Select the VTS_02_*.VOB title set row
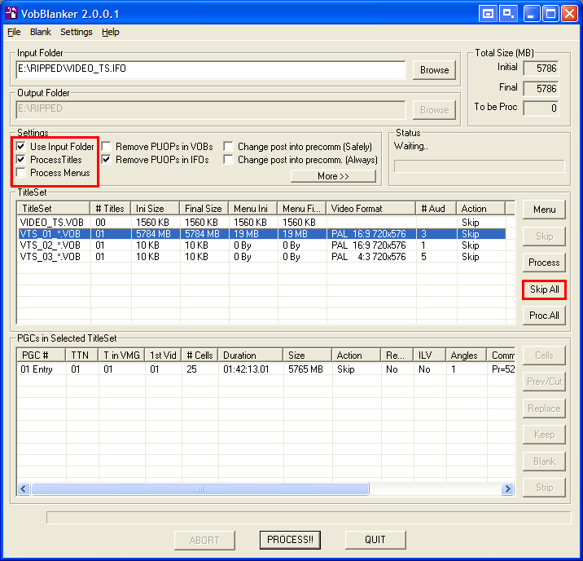Viewport: 583px width, 561px height. tap(50, 245)
